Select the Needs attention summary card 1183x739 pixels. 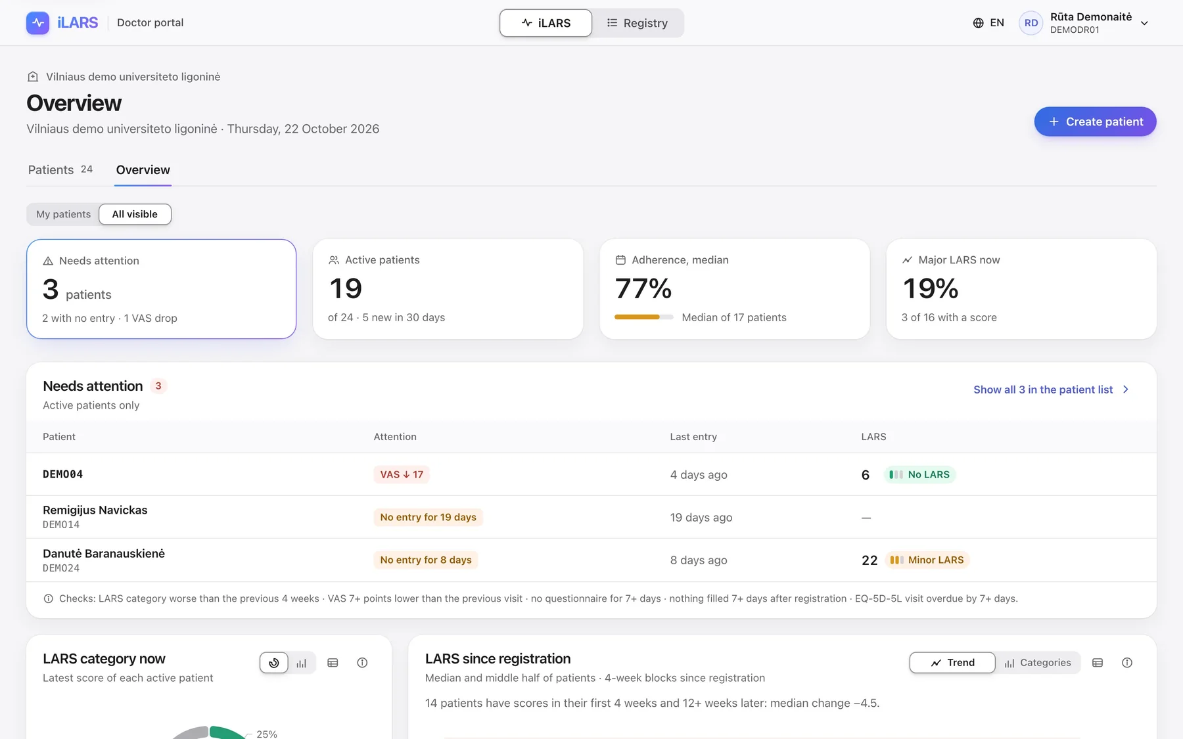click(161, 289)
